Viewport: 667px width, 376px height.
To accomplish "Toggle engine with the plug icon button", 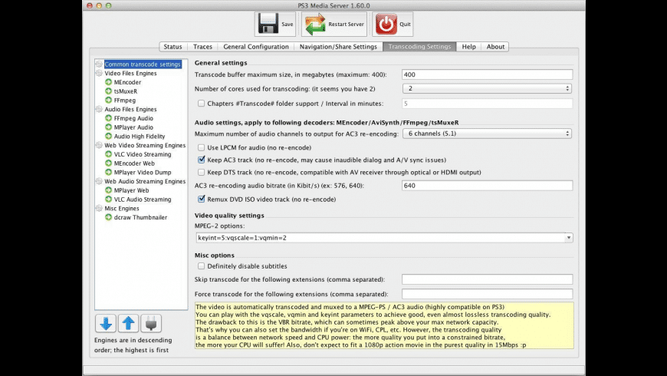I will point(151,324).
